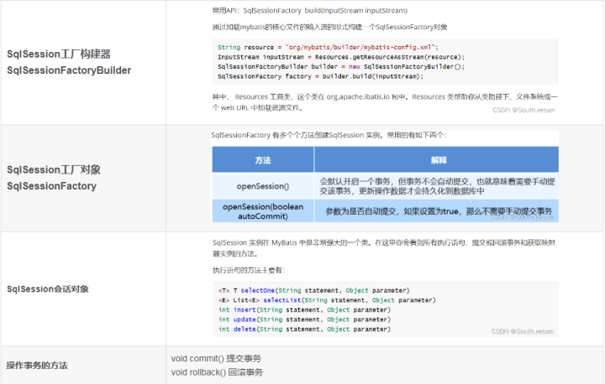Click the blue table header '解释'
This screenshot has width=605, height=384.
pyautogui.click(x=437, y=160)
